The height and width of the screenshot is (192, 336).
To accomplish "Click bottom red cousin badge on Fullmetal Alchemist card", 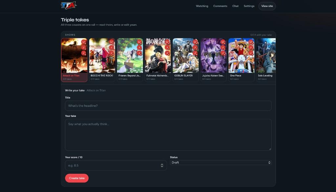I will point(167,53).
